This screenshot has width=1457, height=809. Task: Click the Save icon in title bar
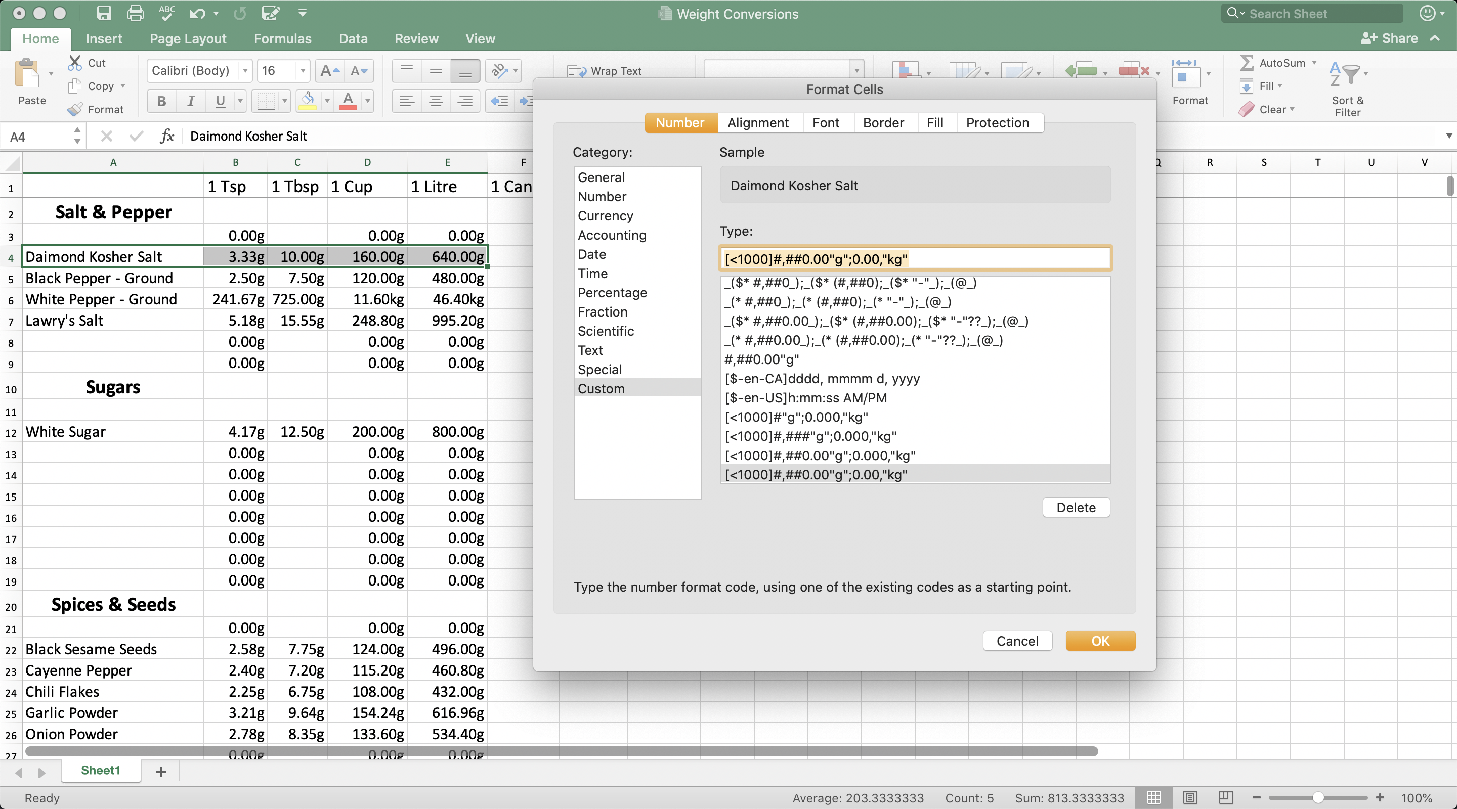click(104, 14)
